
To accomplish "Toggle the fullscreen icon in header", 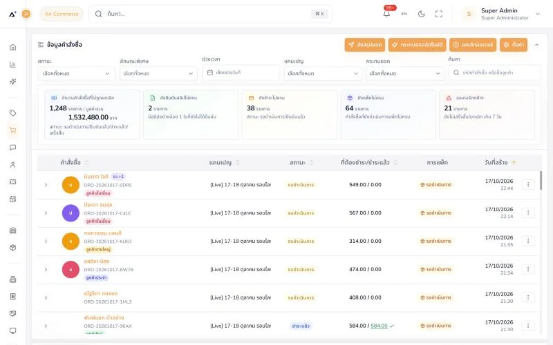I will point(439,14).
